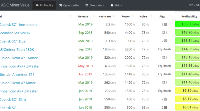Open ASICminer Zeon 180K miner page

pos(17,50)
